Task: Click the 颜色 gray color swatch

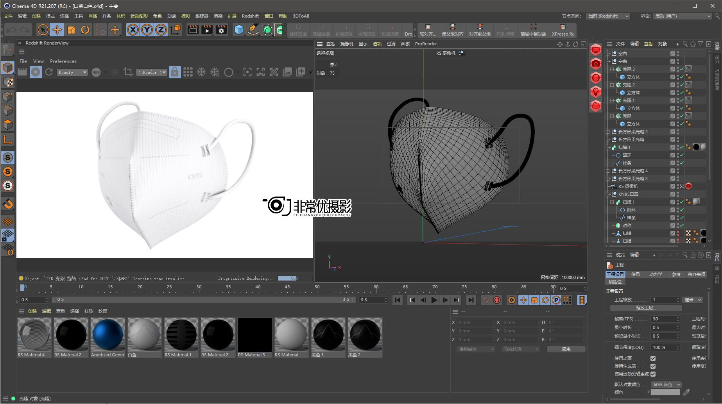Action: 665,392
